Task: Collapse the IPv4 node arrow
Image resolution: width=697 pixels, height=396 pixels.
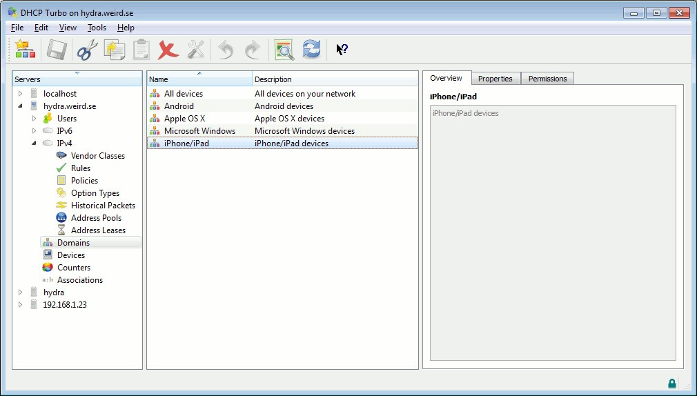Action: click(35, 143)
